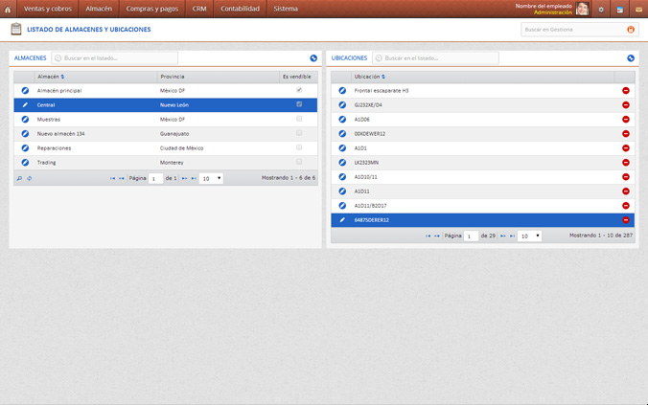
Task: Toggle Es vendible checkbox for Muestras
Action: pyautogui.click(x=299, y=120)
